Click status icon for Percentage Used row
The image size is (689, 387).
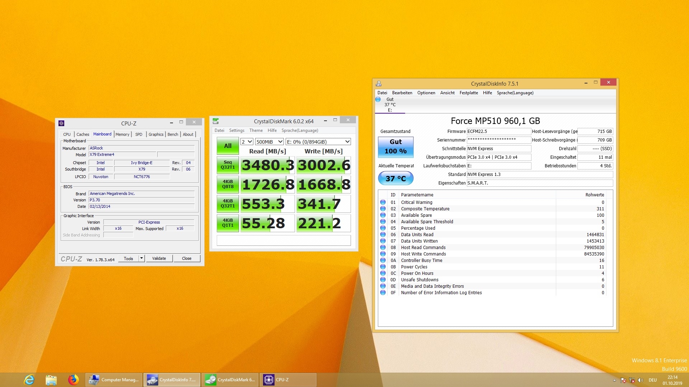(x=383, y=228)
